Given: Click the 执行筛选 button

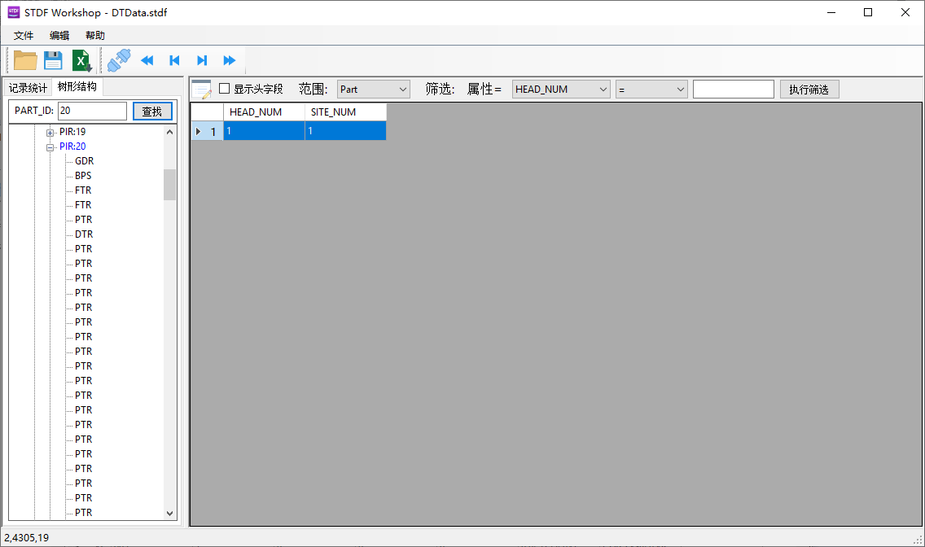Looking at the screenshot, I should click(809, 90).
